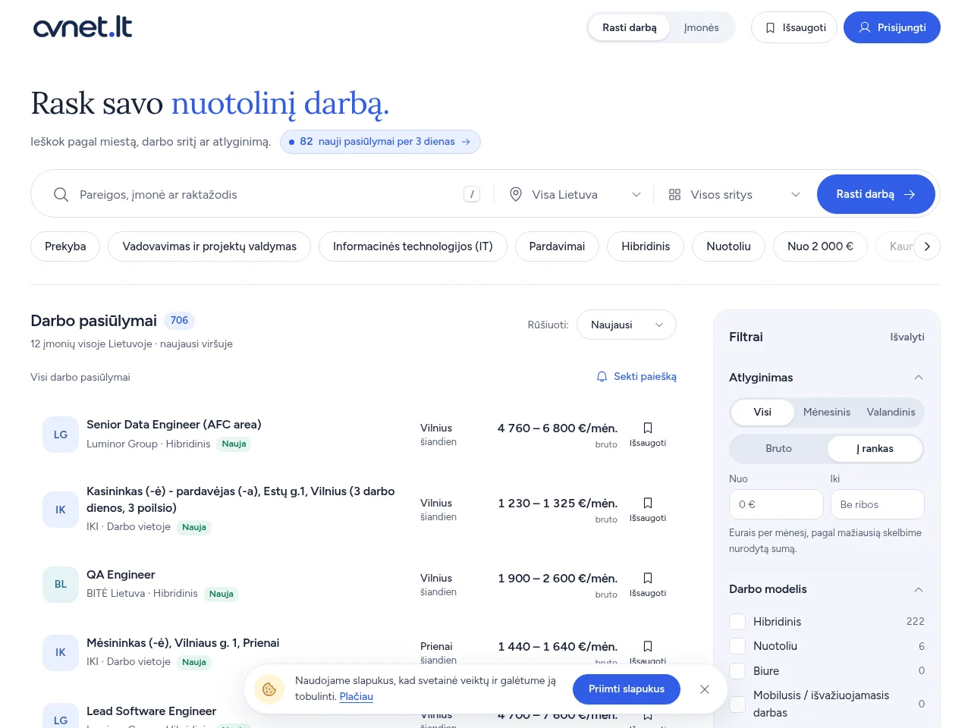Switch salary to Bruto

[x=778, y=449]
